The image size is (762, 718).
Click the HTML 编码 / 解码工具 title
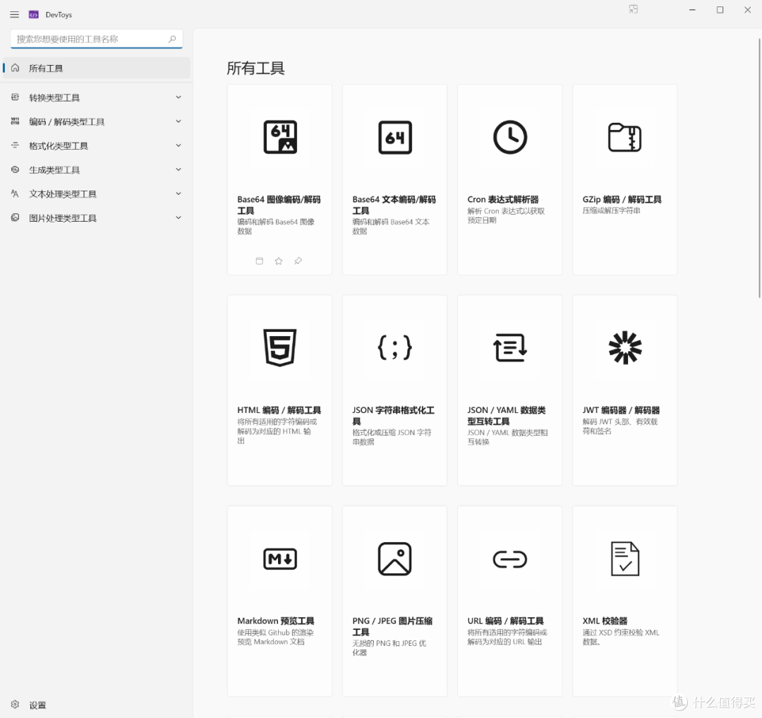[279, 409]
